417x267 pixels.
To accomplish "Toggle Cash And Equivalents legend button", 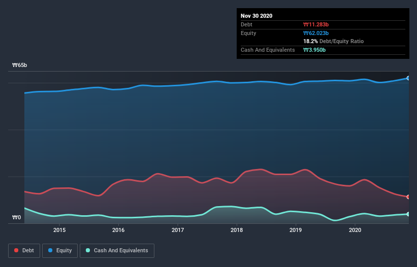I will click(x=117, y=251).
